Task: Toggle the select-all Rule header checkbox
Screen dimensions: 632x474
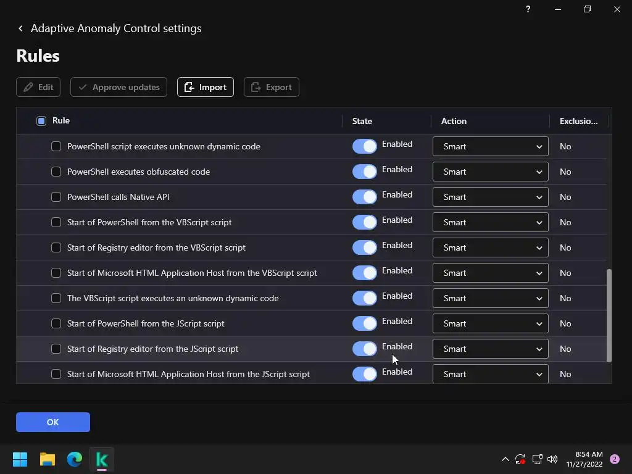Action: 41,121
